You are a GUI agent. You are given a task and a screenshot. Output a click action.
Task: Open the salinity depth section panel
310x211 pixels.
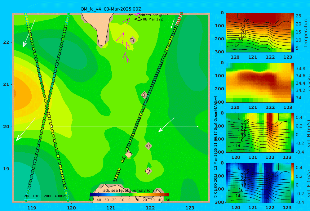pyautogui.click(x=259, y=83)
